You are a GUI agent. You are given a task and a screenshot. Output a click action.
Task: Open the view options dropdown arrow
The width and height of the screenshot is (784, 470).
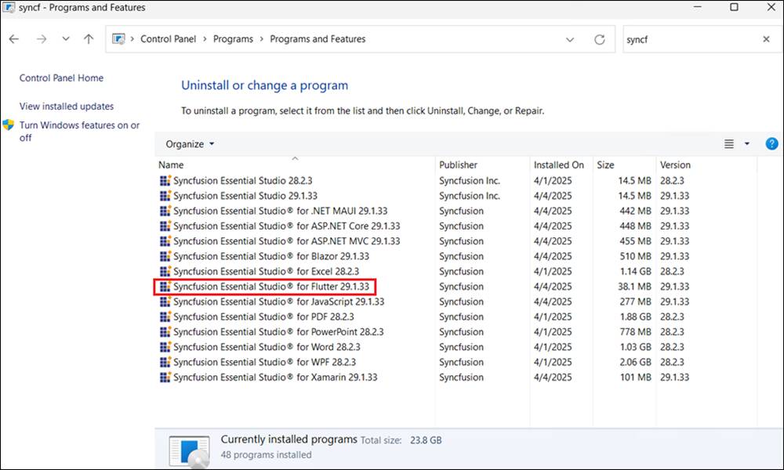(747, 144)
